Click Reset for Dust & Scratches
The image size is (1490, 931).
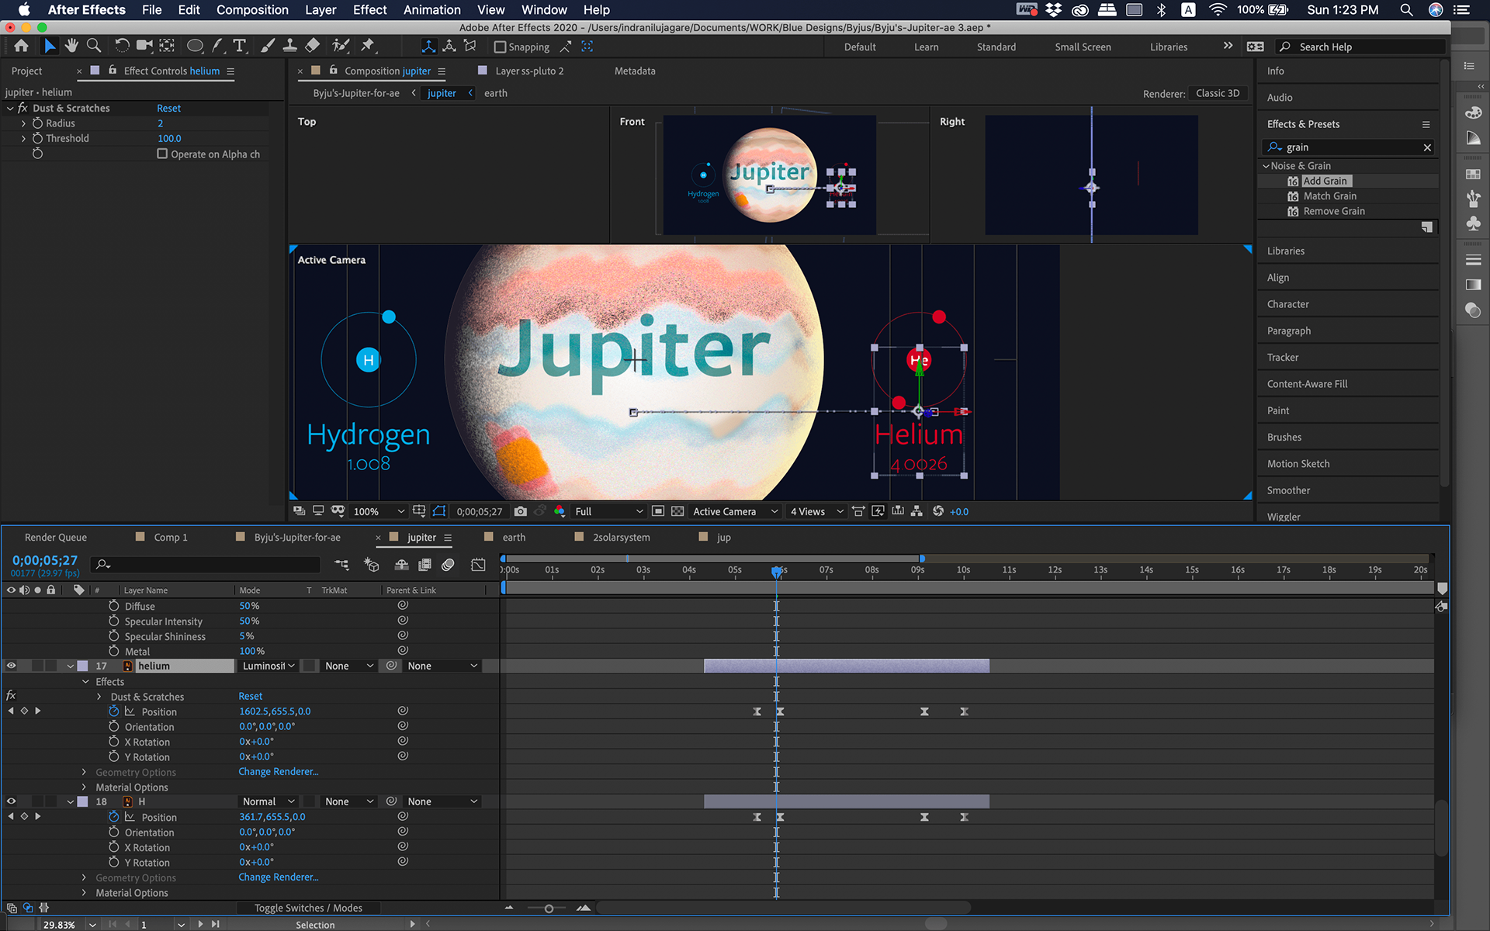[168, 108]
